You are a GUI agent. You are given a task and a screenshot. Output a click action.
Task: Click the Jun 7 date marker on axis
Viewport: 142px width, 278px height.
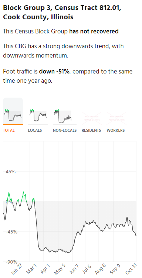tap(75, 268)
